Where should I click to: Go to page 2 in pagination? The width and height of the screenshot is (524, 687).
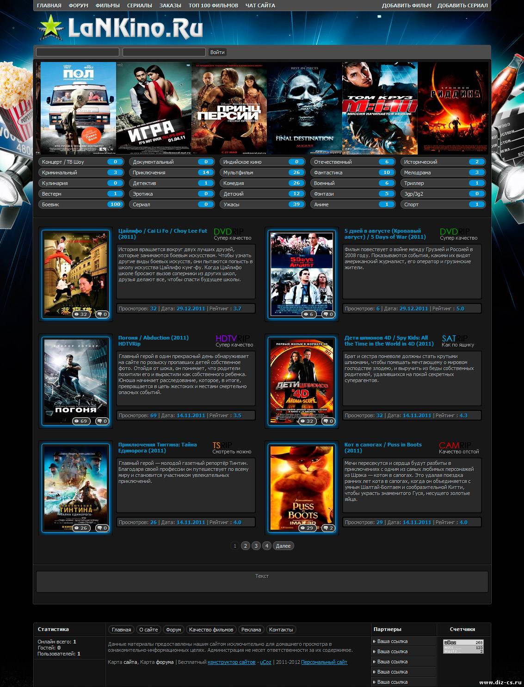pos(246,546)
